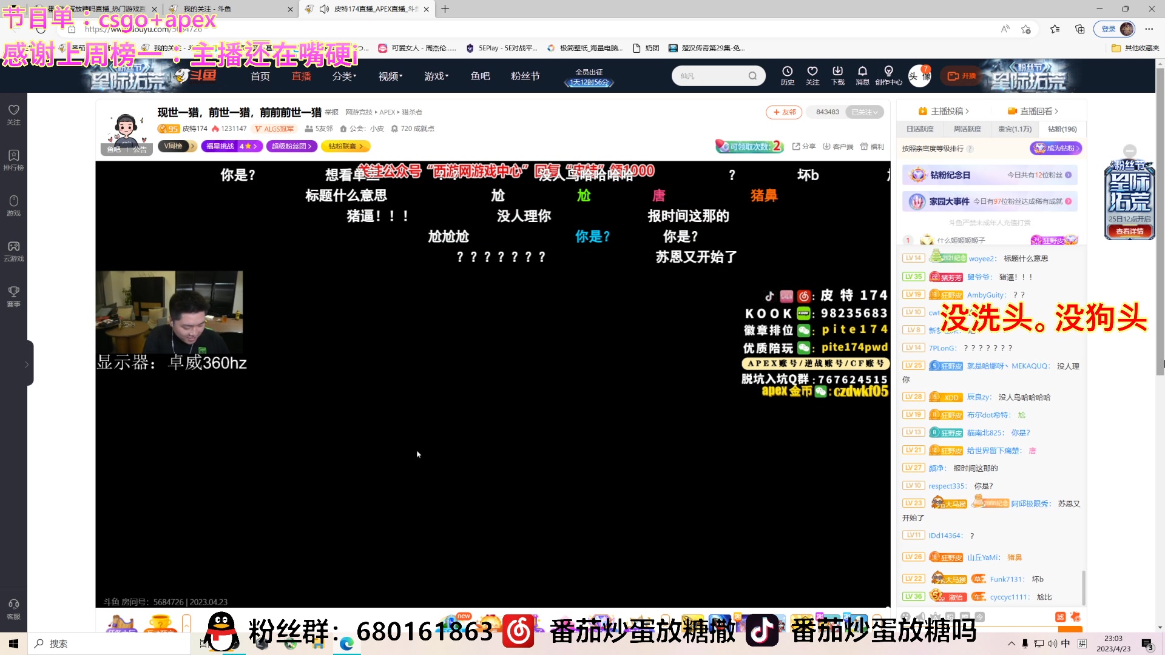Open Edge from the taskbar

click(x=346, y=643)
